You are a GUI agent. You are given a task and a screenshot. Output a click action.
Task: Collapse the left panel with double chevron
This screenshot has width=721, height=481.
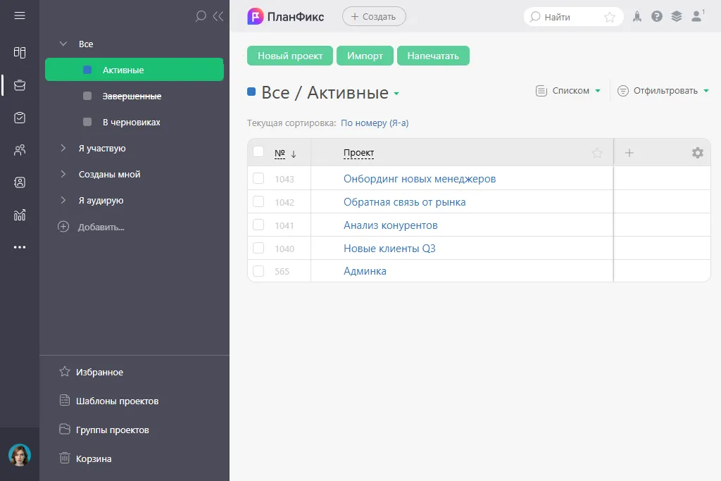218,16
